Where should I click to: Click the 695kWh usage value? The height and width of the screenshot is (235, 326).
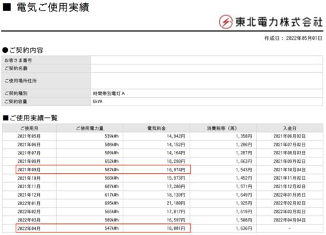click(x=111, y=203)
